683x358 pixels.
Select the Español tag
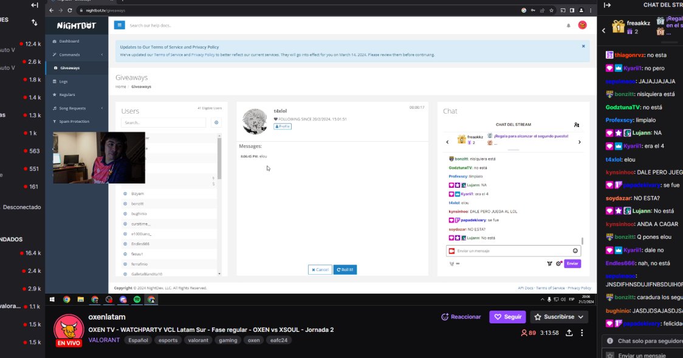click(x=138, y=340)
